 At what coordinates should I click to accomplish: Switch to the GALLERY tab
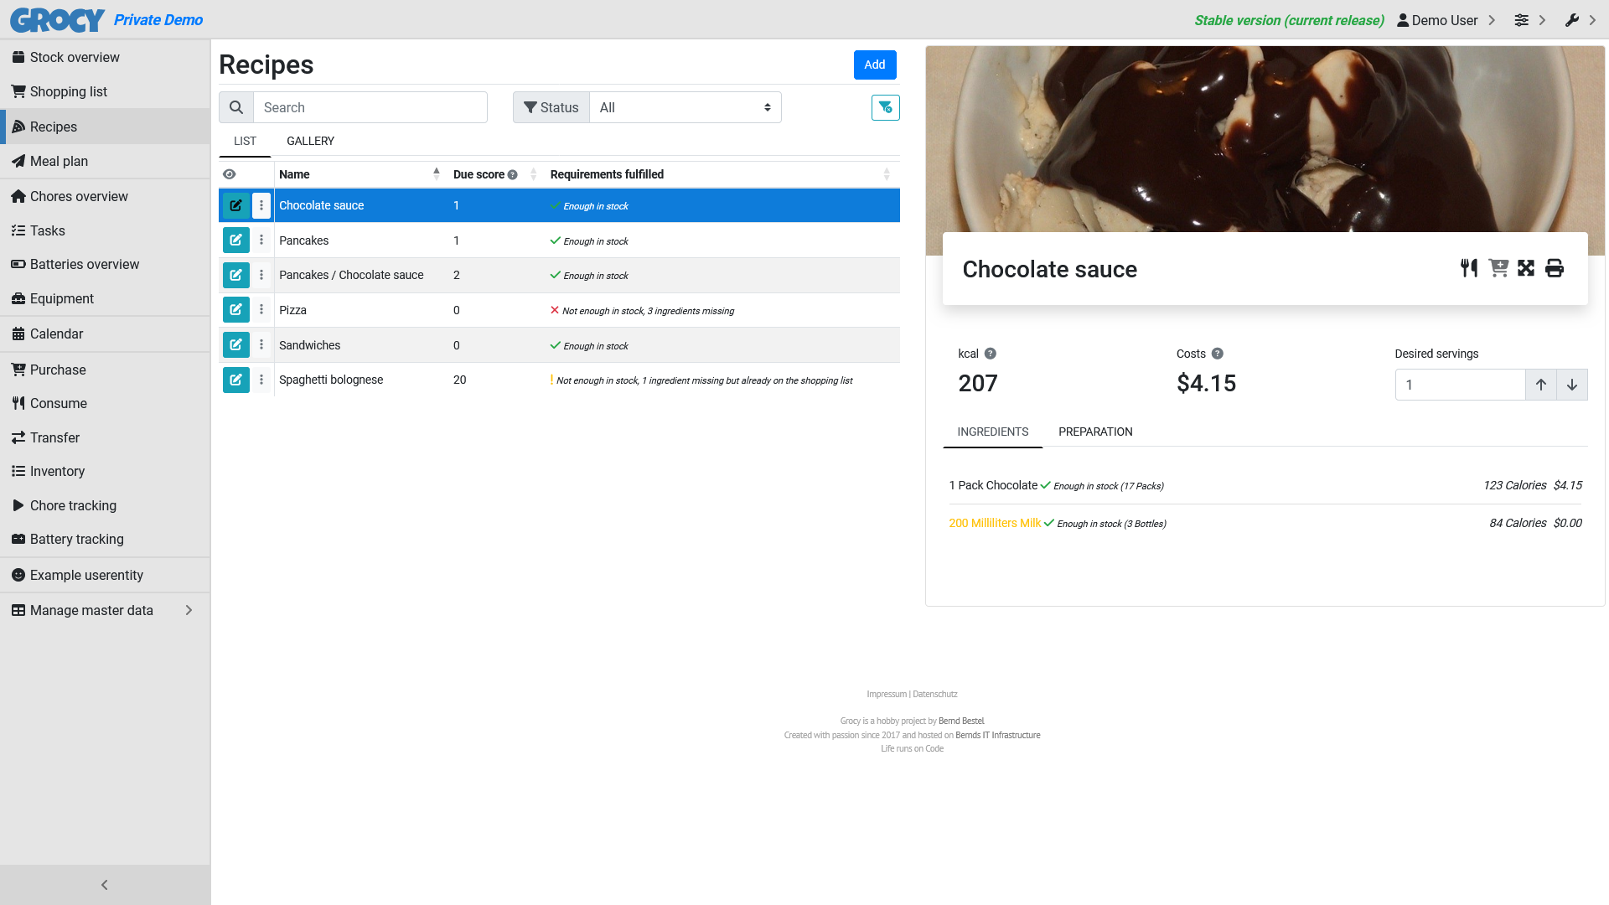(310, 141)
